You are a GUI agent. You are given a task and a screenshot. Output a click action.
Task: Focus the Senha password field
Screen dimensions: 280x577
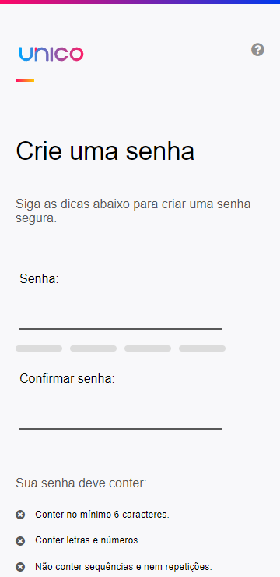121,316
